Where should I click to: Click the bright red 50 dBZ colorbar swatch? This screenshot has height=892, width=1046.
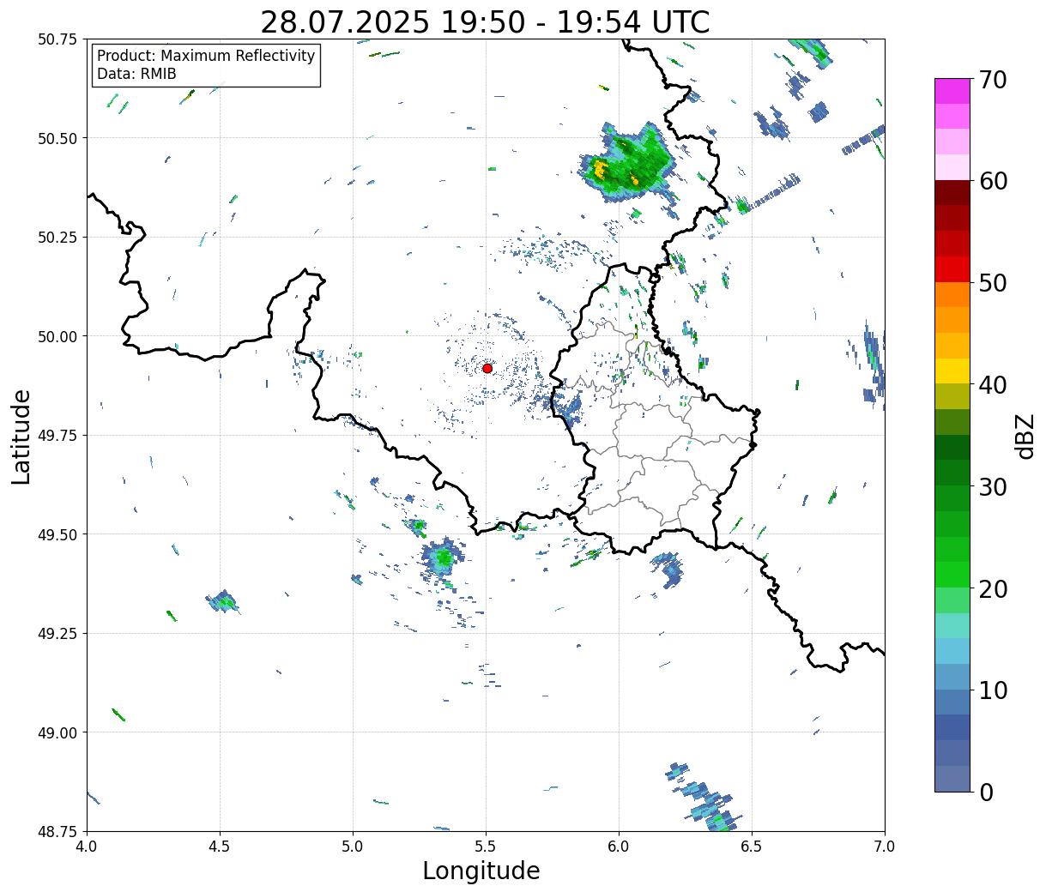pyautogui.click(x=952, y=269)
